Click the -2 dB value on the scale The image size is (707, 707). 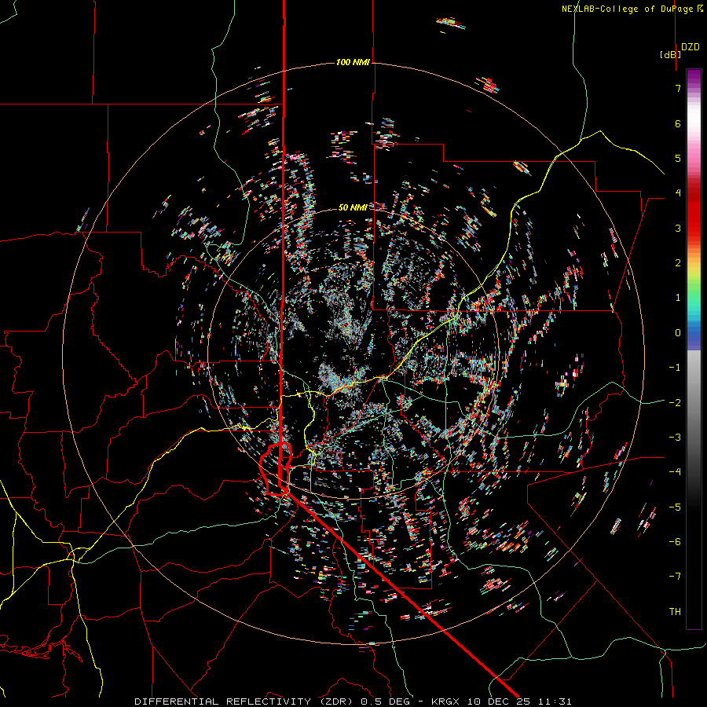pyautogui.click(x=675, y=402)
